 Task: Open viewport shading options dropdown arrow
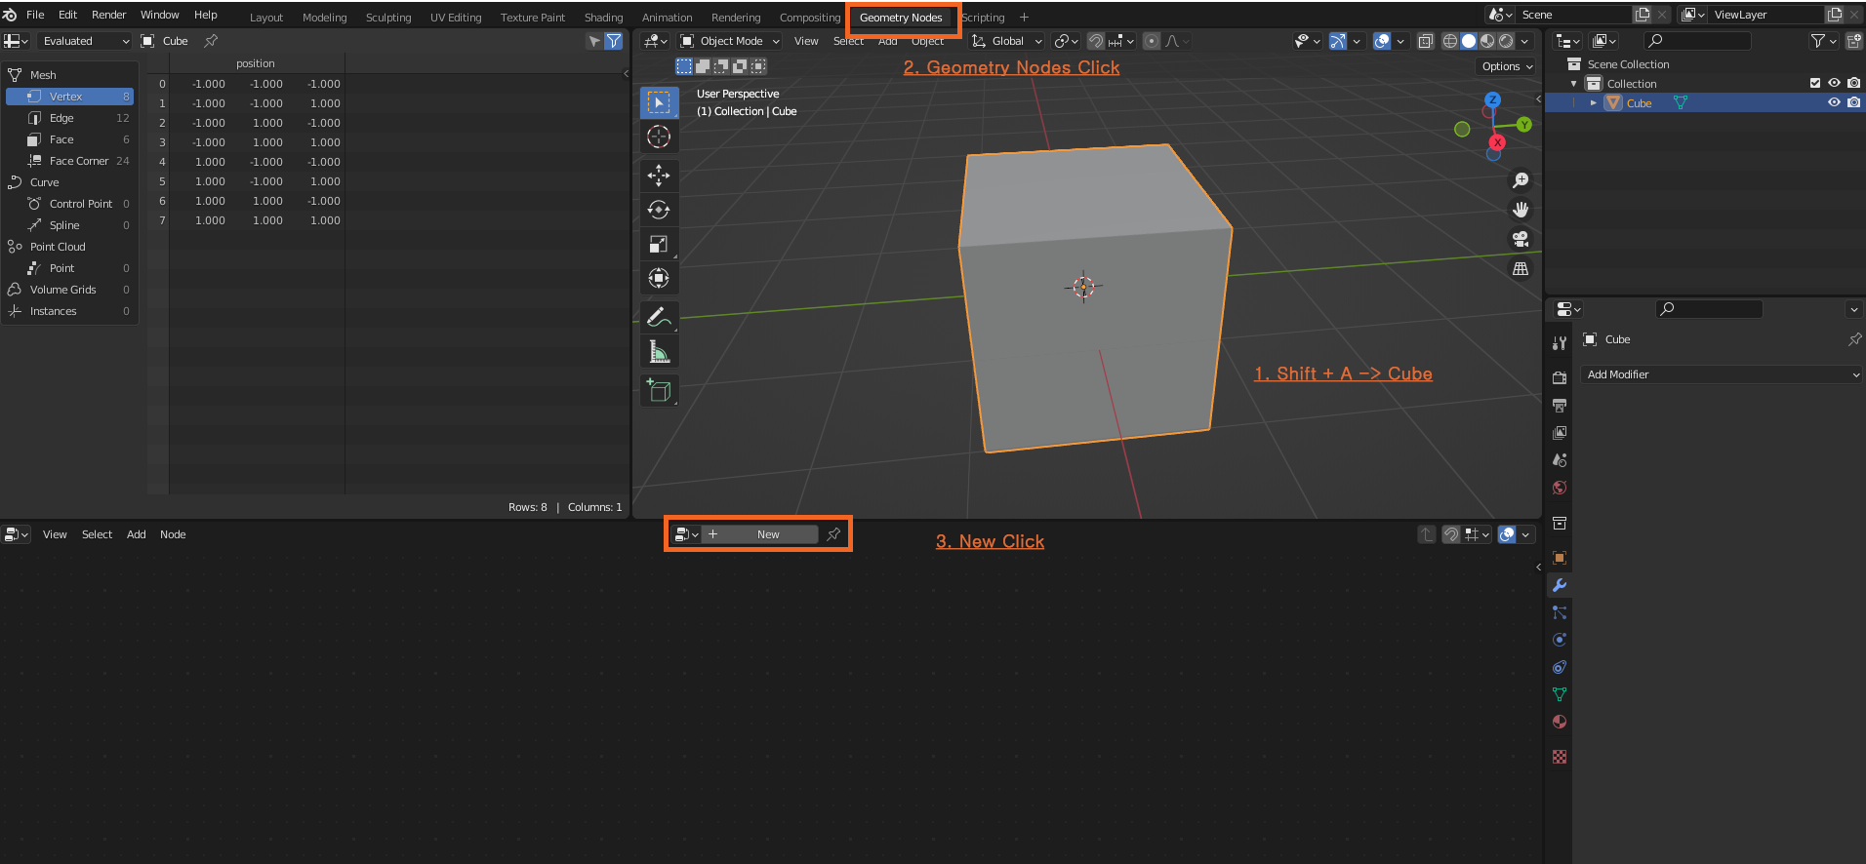click(x=1524, y=41)
